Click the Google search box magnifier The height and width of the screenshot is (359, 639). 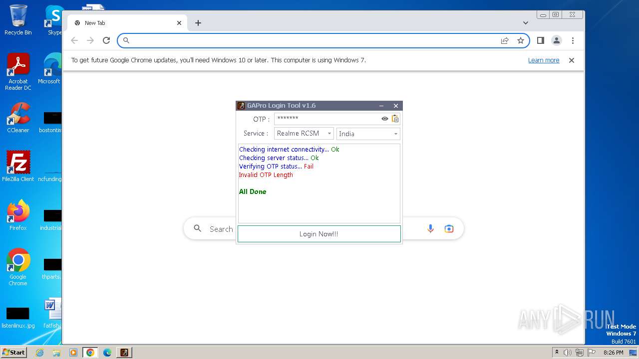(198, 228)
